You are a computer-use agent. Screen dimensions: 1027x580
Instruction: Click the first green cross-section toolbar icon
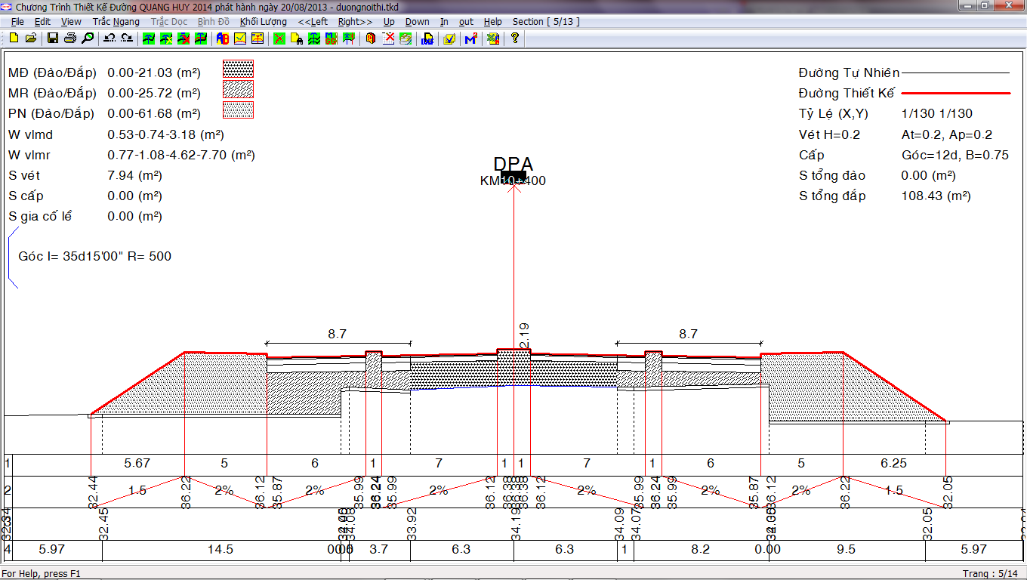click(149, 38)
